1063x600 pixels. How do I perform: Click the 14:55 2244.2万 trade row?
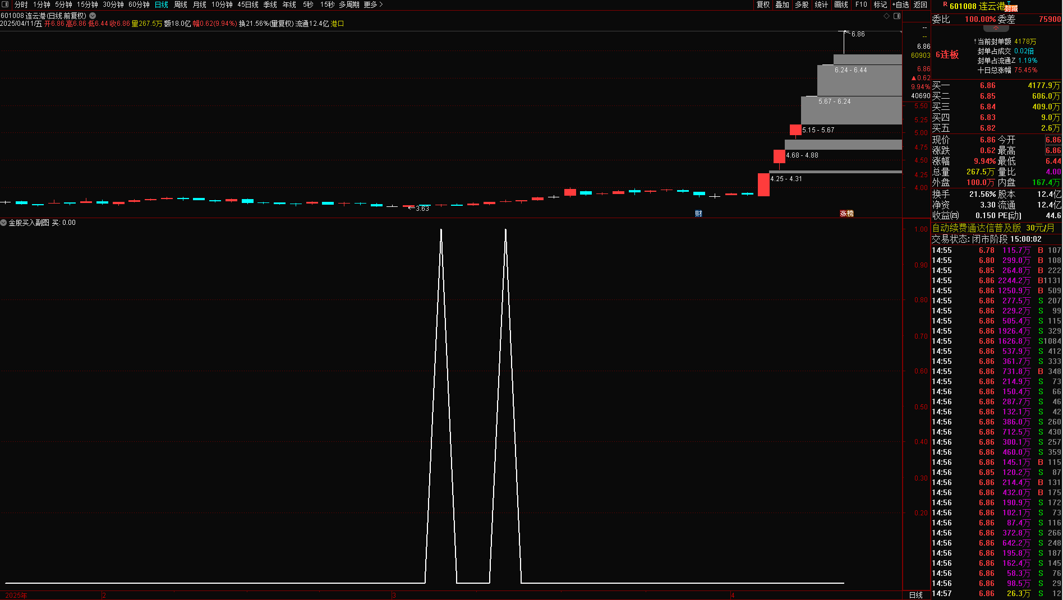(x=996, y=281)
